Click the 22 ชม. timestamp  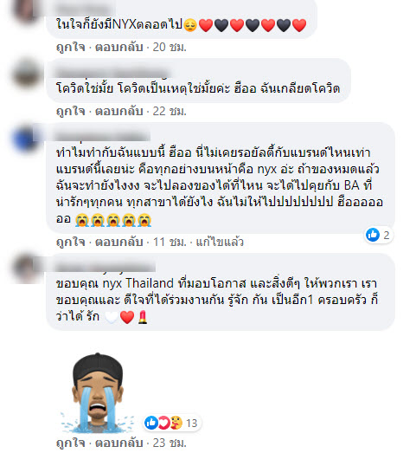tap(170, 111)
